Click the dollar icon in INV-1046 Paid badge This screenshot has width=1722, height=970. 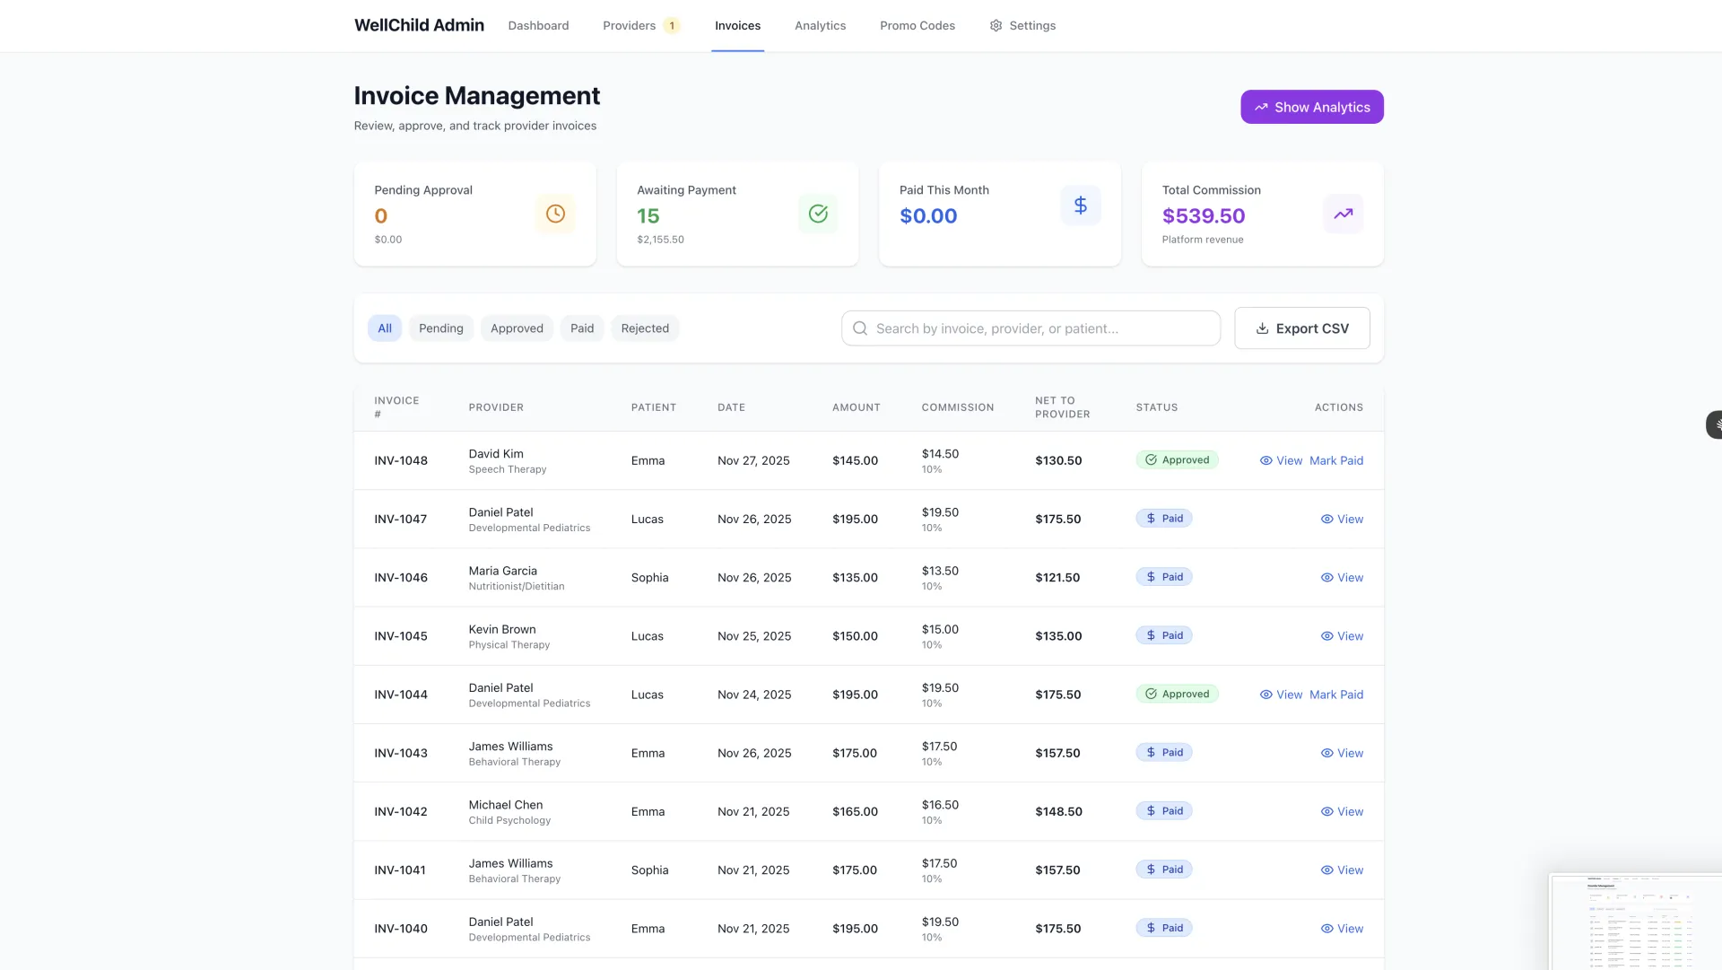click(1151, 576)
